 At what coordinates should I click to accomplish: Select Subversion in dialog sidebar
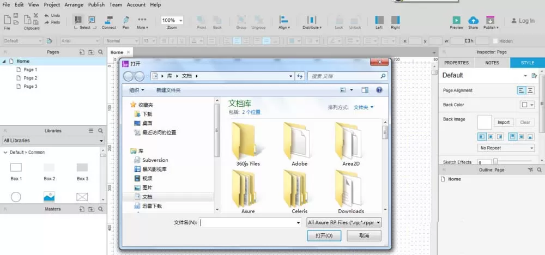tap(155, 160)
